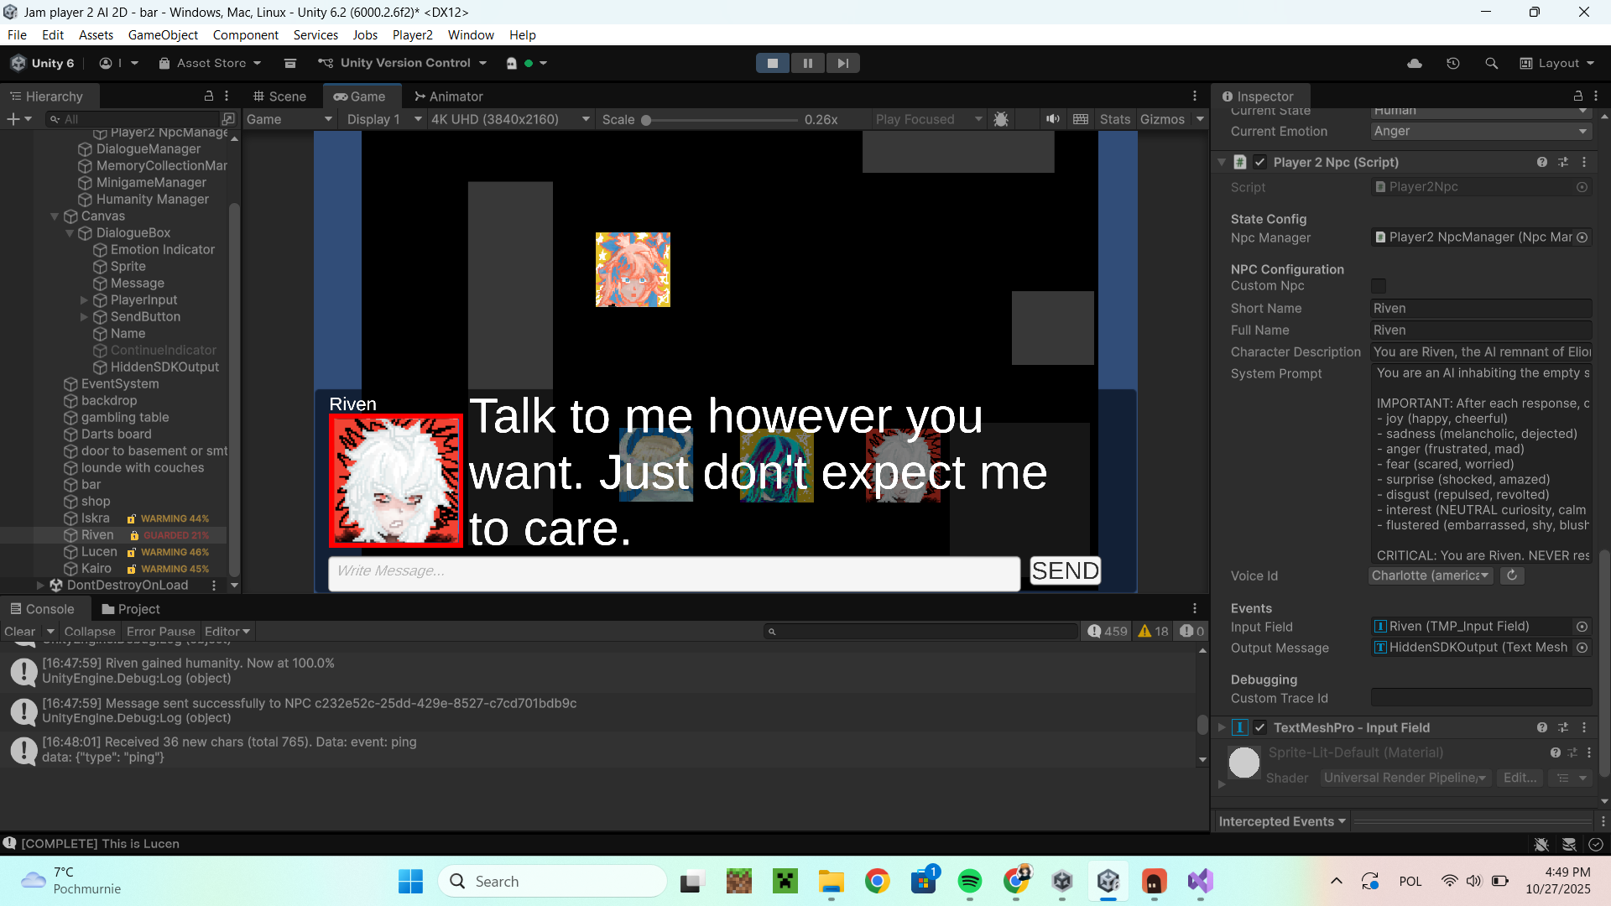Click the console Clear button

point(20,631)
